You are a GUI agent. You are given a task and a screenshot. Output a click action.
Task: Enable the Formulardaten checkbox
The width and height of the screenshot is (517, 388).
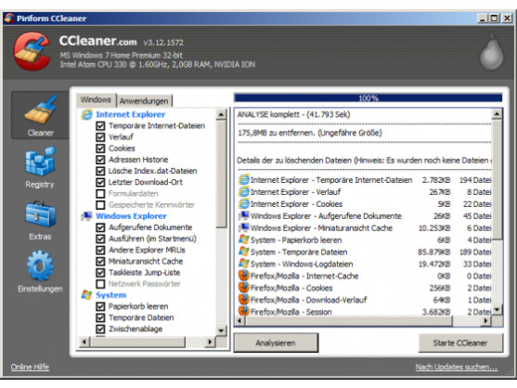coord(100,193)
